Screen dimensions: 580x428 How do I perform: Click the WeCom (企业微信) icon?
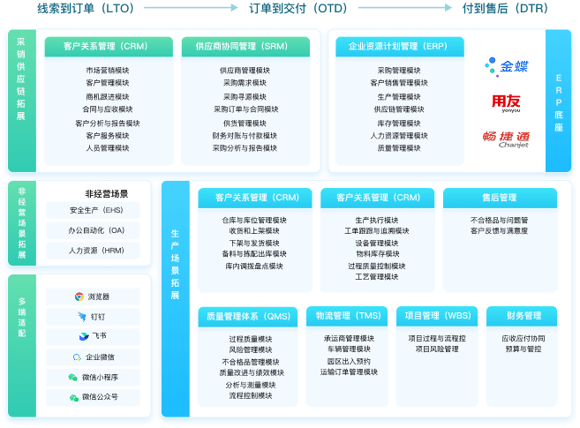pyautogui.click(x=77, y=357)
